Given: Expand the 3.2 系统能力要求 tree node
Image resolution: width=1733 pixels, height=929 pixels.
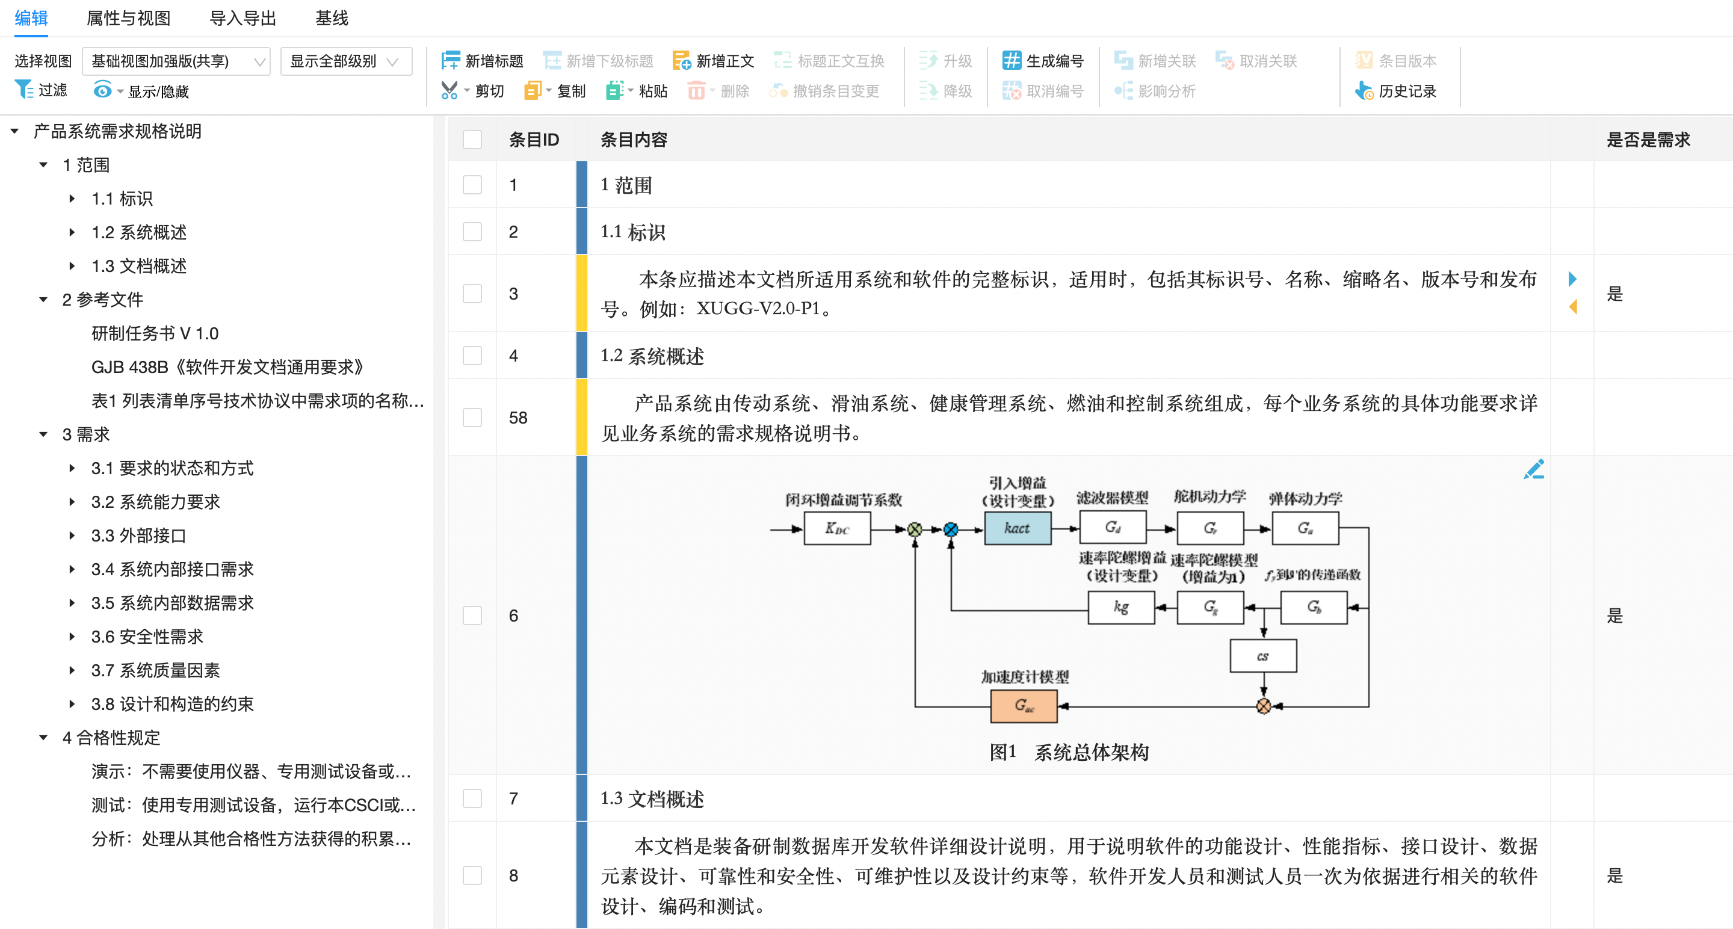Looking at the screenshot, I should pos(72,502).
